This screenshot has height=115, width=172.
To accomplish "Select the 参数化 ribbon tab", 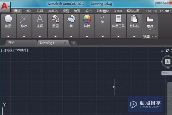I will [x=53, y=11].
